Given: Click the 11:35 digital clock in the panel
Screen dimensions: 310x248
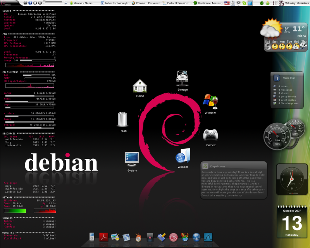Looking at the screenshot, I should click(x=278, y=3).
